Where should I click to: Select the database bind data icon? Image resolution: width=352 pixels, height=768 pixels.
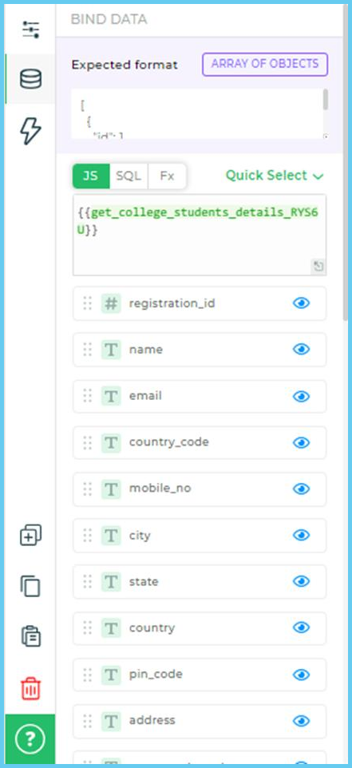31,79
